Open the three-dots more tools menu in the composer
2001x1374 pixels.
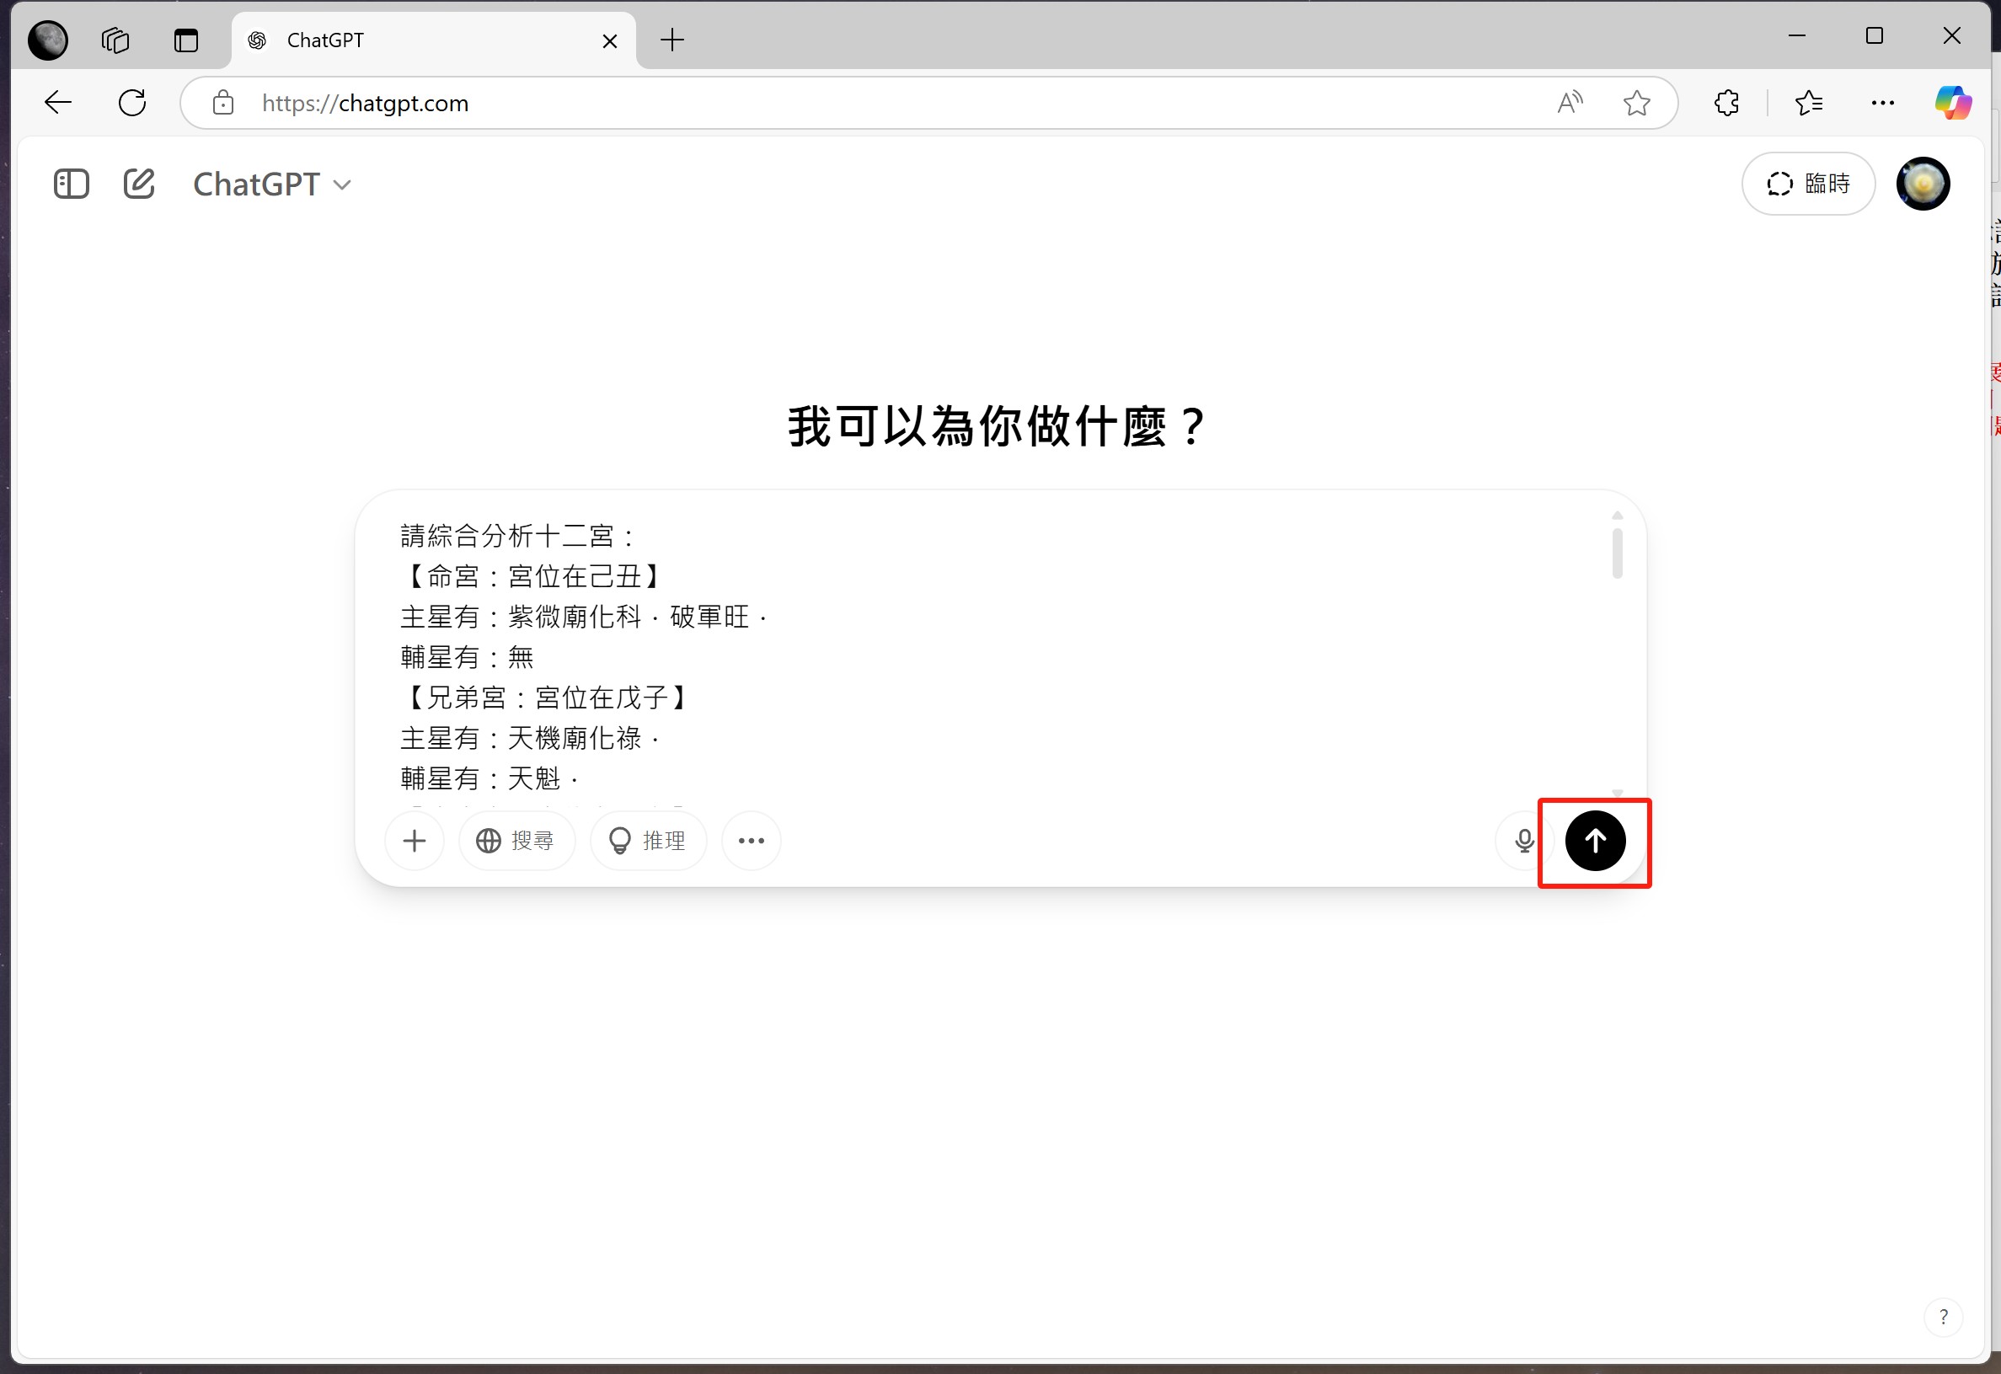coord(751,840)
